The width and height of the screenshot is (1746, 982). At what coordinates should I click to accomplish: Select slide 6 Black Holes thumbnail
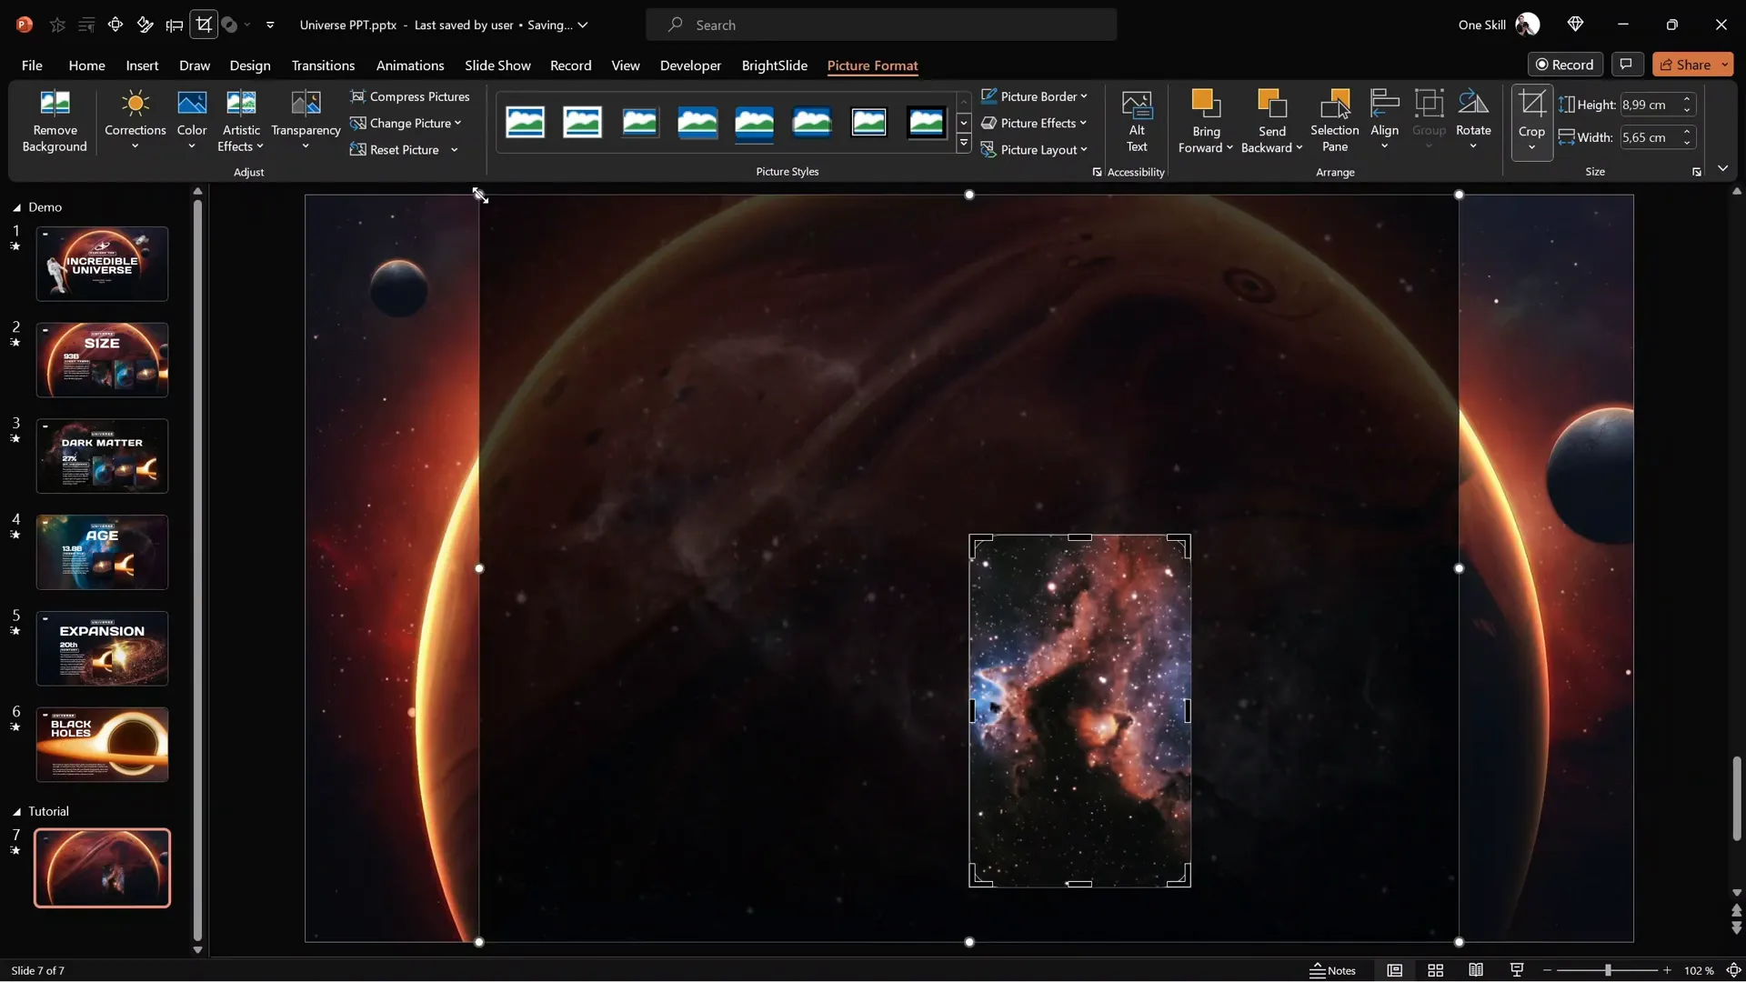pyautogui.click(x=102, y=744)
